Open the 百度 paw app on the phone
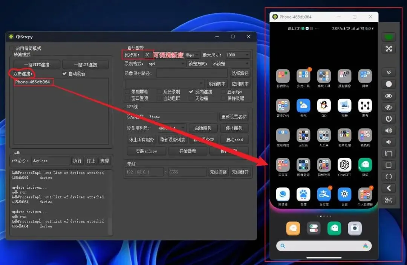 click(303, 194)
